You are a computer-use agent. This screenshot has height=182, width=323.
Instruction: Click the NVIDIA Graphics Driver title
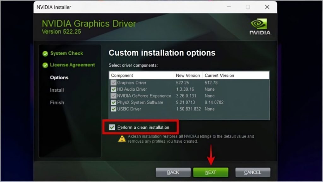pyautogui.click(x=89, y=24)
